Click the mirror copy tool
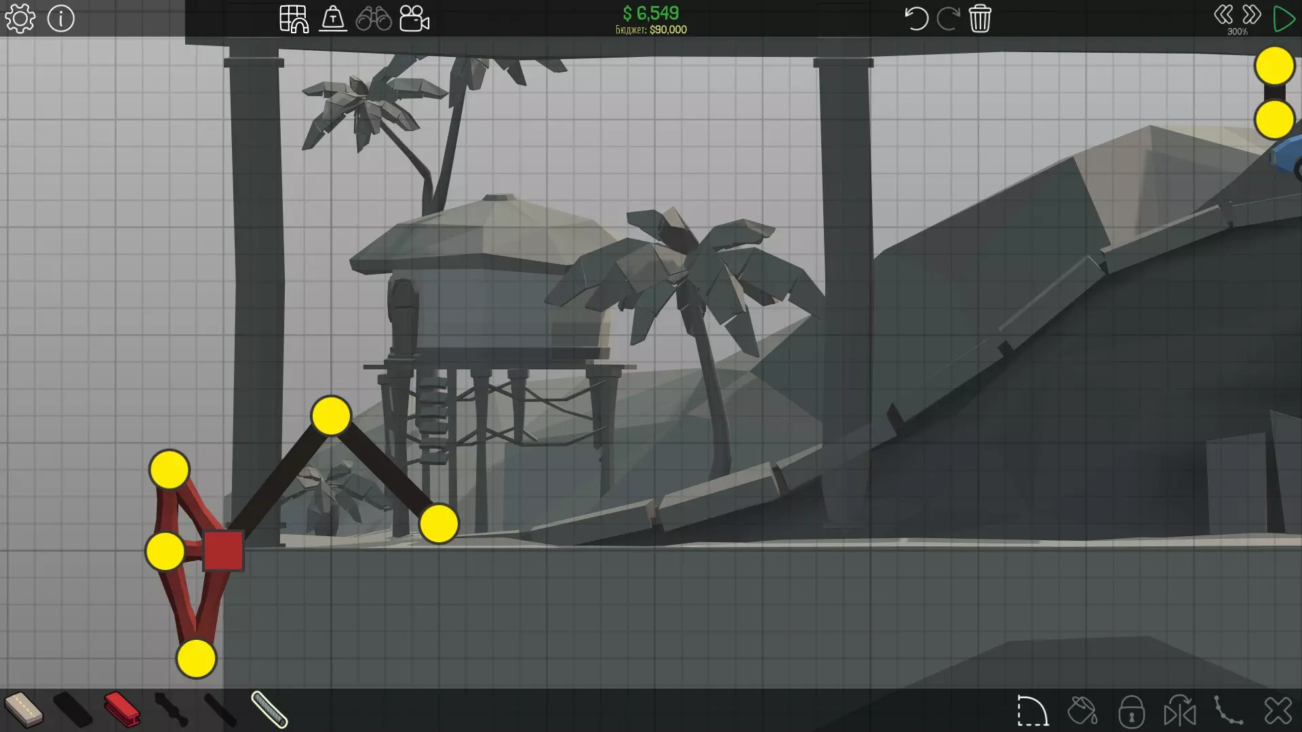This screenshot has width=1302, height=732. click(x=1180, y=711)
